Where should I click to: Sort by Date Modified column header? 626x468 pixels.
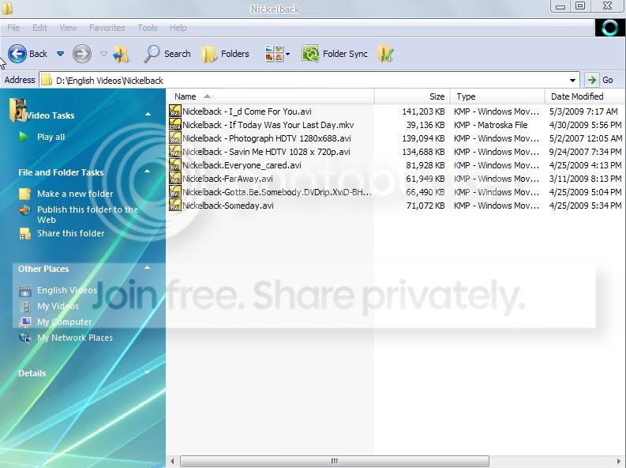pos(585,96)
